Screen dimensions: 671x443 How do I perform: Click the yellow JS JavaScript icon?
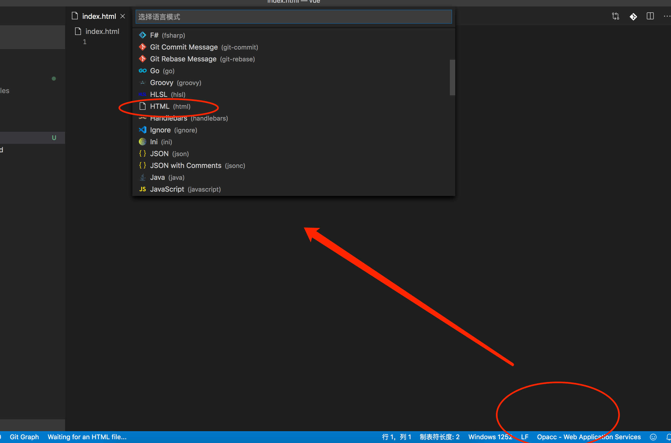pyautogui.click(x=143, y=189)
